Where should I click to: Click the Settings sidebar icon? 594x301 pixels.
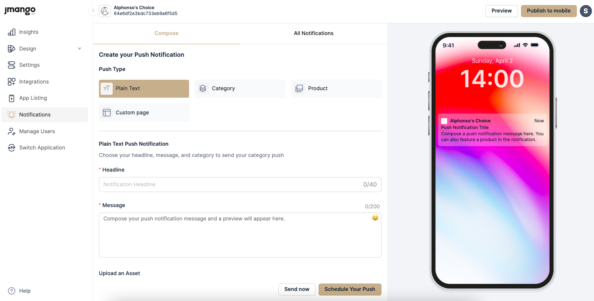[12, 65]
